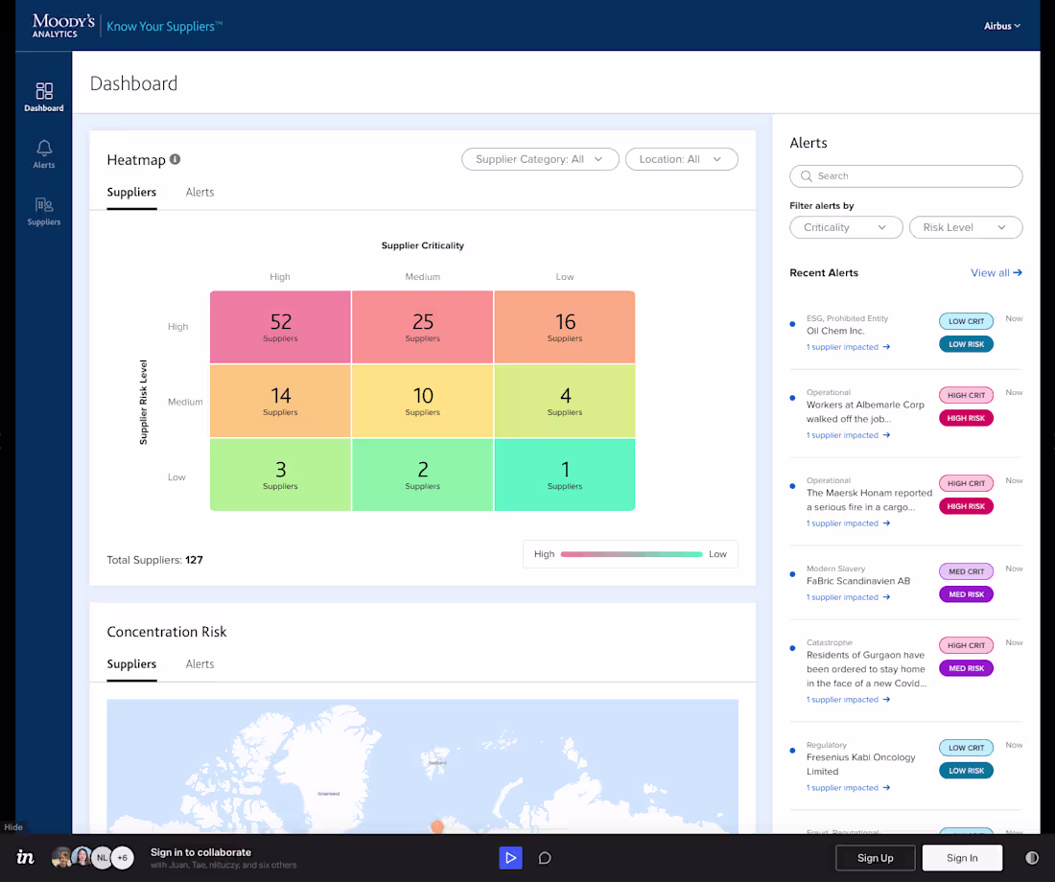This screenshot has height=882, width=1055.
Task: Open Alerts via the bell icon
Action: pyautogui.click(x=43, y=151)
